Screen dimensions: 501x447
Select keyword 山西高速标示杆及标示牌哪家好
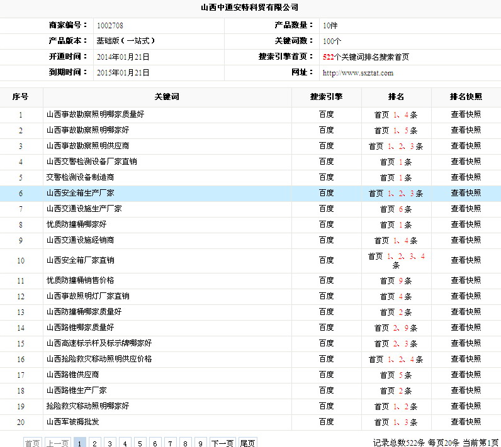[x=99, y=343]
